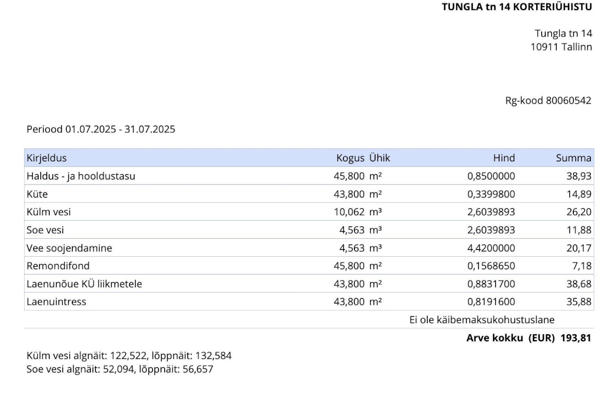Select the Ei ole käibemaksukohustuslane note
614x401 pixels.
coord(482,319)
